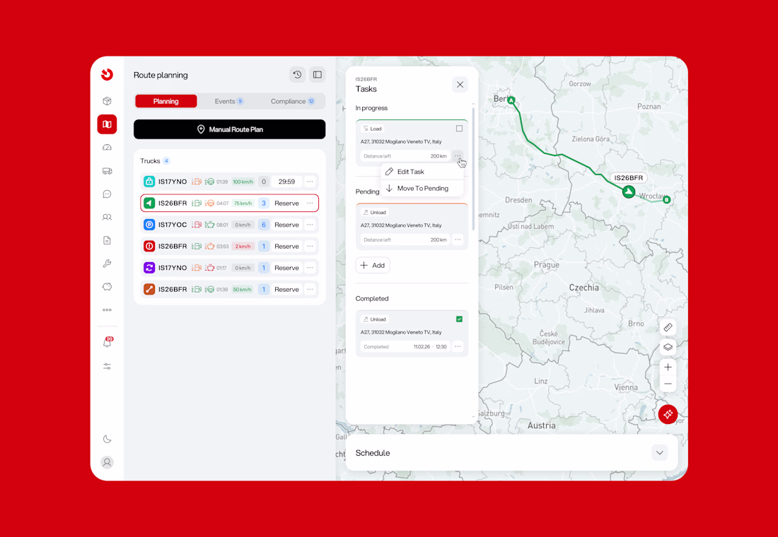Select the 01:17 IS17YNO truck row name
778x537 pixels.
point(173,268)
